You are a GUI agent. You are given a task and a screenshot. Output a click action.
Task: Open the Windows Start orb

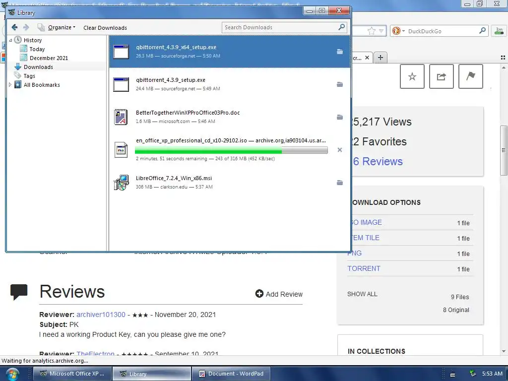(12, 375)
